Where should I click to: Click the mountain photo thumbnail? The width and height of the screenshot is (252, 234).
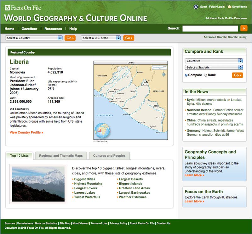click(x=38, y=184)
